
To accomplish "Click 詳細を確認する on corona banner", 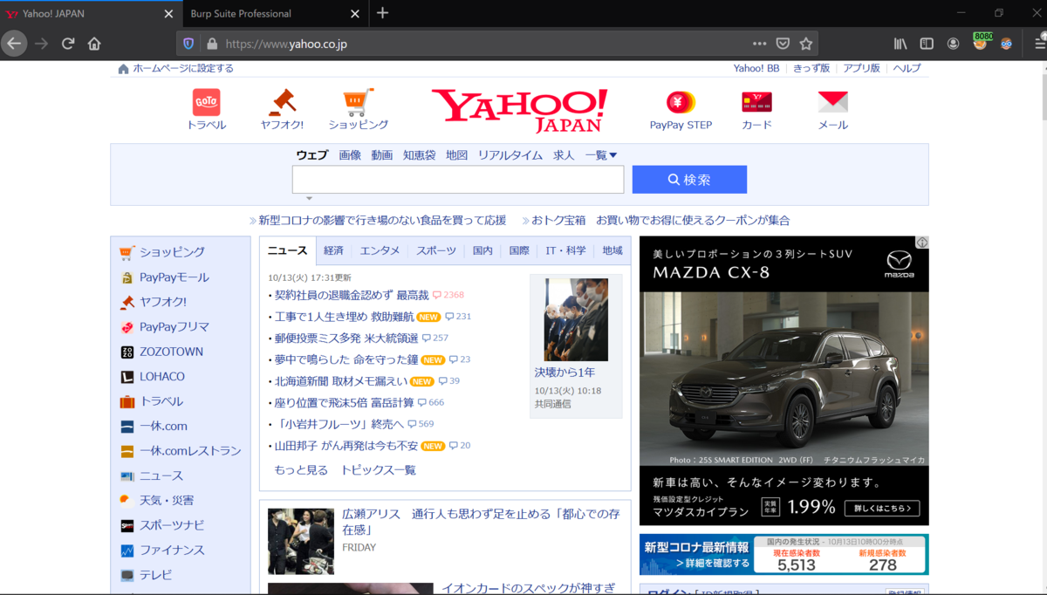I will pyautogui.click(x=711, y=564).
